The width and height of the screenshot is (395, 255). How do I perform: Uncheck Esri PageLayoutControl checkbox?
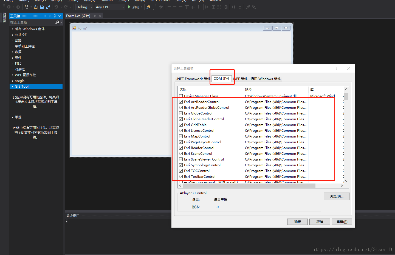click(x=181, y=142)
